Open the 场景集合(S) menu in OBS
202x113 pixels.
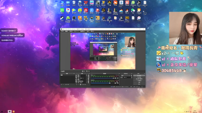(x=83, y=31)
